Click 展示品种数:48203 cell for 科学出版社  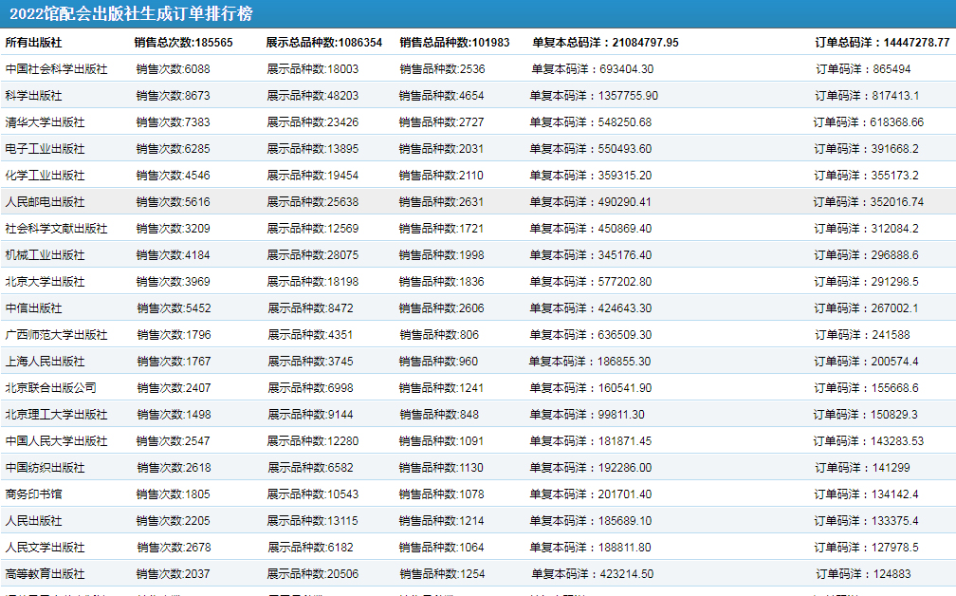coord(312,96)
